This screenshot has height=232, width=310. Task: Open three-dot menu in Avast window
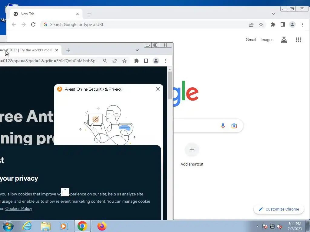click(x=166, y=61)
